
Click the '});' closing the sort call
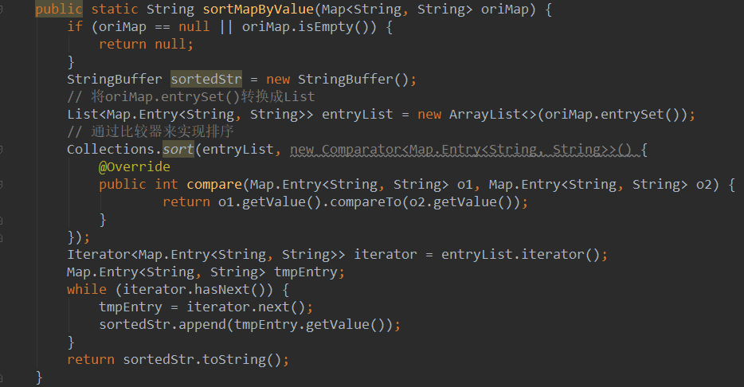pyautogui.click(x=78, y=236)
